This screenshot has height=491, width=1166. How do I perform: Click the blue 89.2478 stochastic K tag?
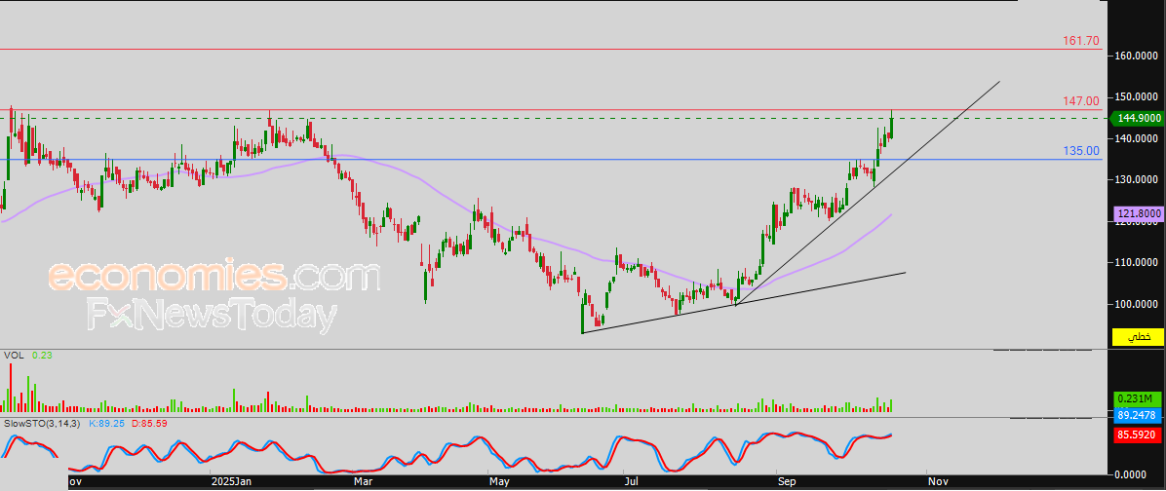[1138, 414]
